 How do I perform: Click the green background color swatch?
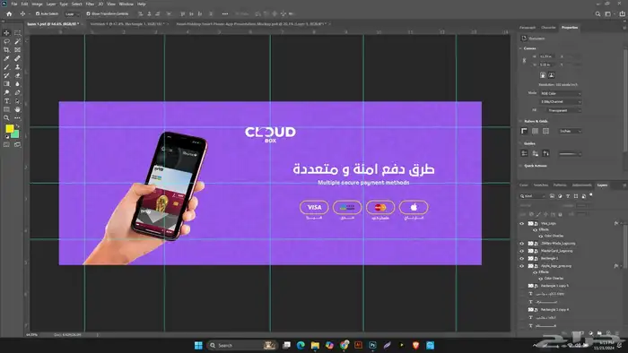tap(15, 134)
